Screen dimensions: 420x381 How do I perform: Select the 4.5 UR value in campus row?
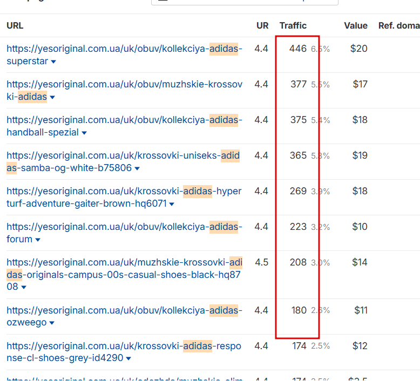pos(261,262)
